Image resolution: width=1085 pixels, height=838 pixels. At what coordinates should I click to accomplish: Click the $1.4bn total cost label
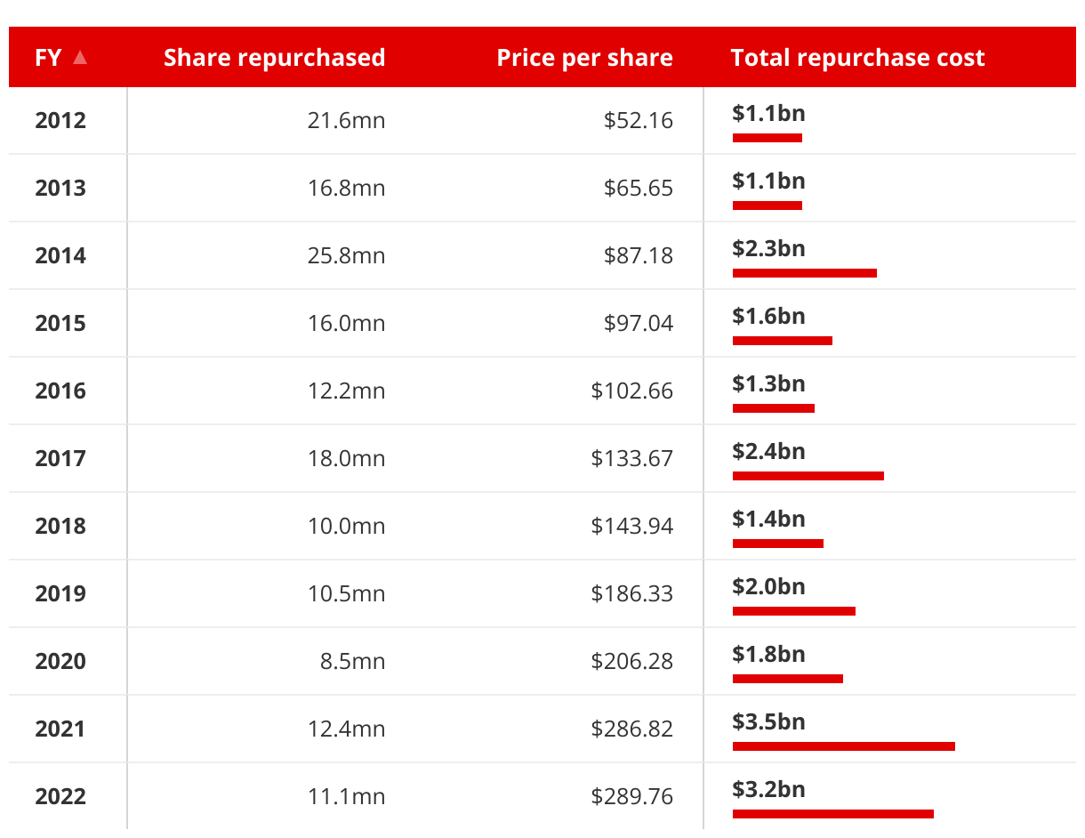(x=768, y=519)
